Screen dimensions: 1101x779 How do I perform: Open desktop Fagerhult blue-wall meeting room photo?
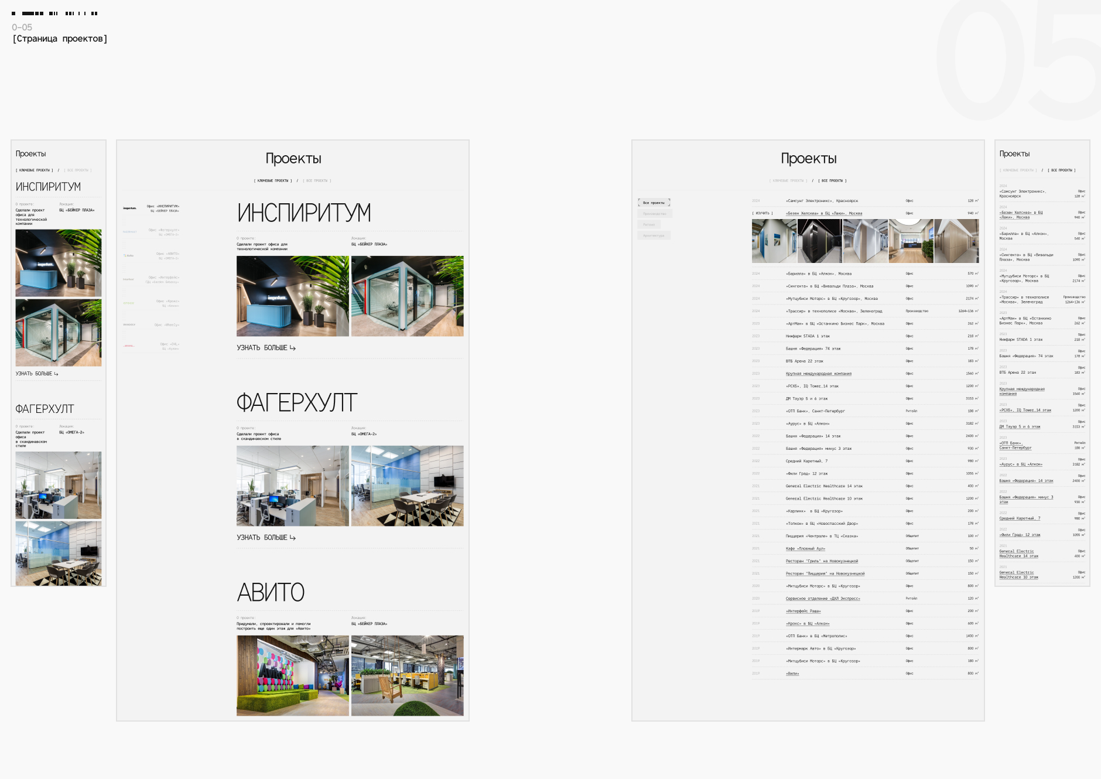click(x=408, y=486)
